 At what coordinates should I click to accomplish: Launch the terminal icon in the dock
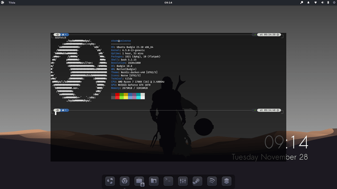(168, 181)
